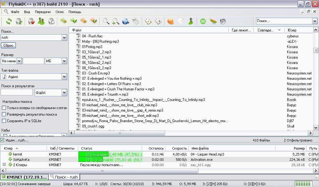The image size is (319, 187).
Task: Open favorite users via two-people icon
Action: point(41,21)
